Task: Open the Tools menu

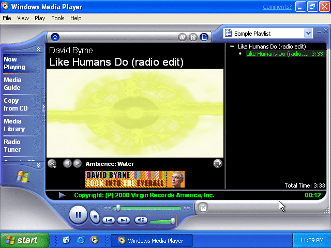Action: [58, 18]
